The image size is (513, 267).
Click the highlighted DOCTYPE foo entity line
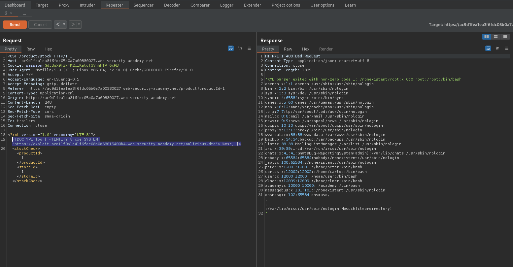tap(127, 142)
